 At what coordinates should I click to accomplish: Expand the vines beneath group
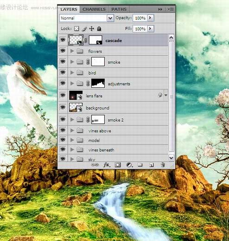(x=72, y=149)
